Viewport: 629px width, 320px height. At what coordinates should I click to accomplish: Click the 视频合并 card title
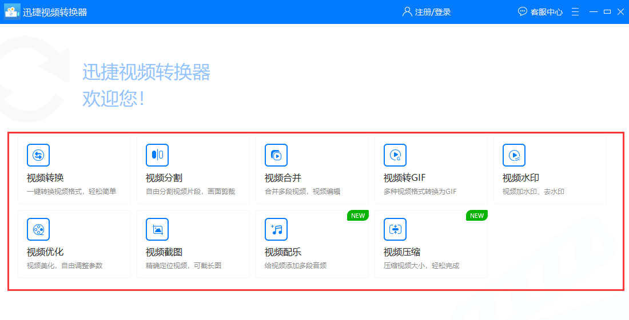(283, 177)
